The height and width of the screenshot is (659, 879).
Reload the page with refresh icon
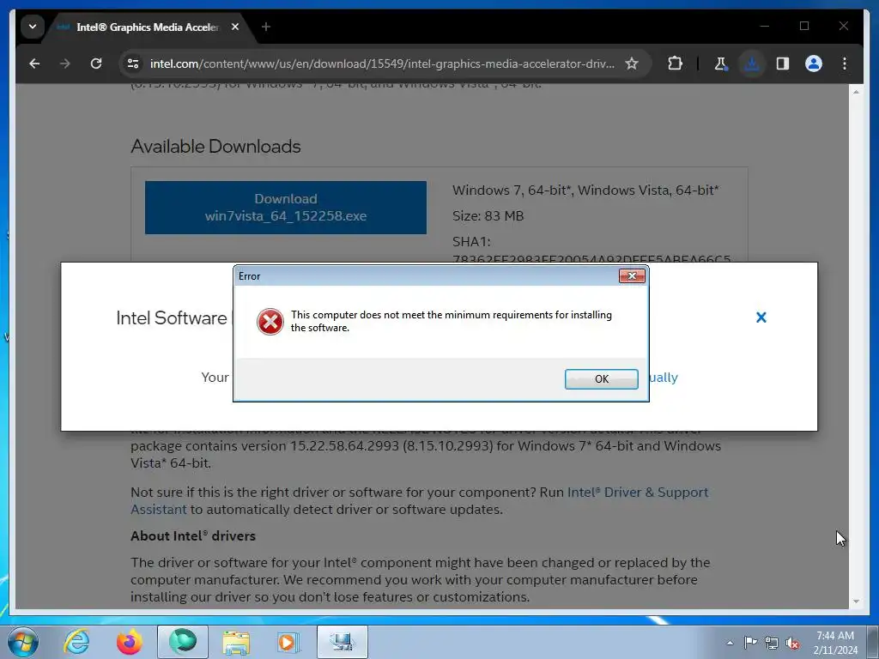[x=96, y=63]
